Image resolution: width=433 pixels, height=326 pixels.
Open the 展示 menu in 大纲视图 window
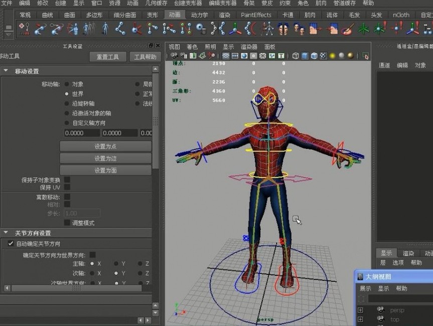[x=365, y=288]
